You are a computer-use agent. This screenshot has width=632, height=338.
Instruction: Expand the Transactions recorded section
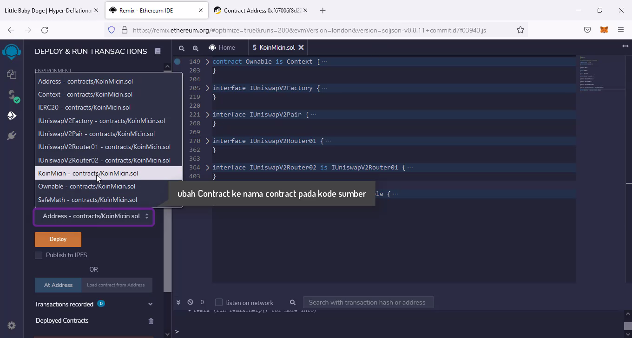150,304
